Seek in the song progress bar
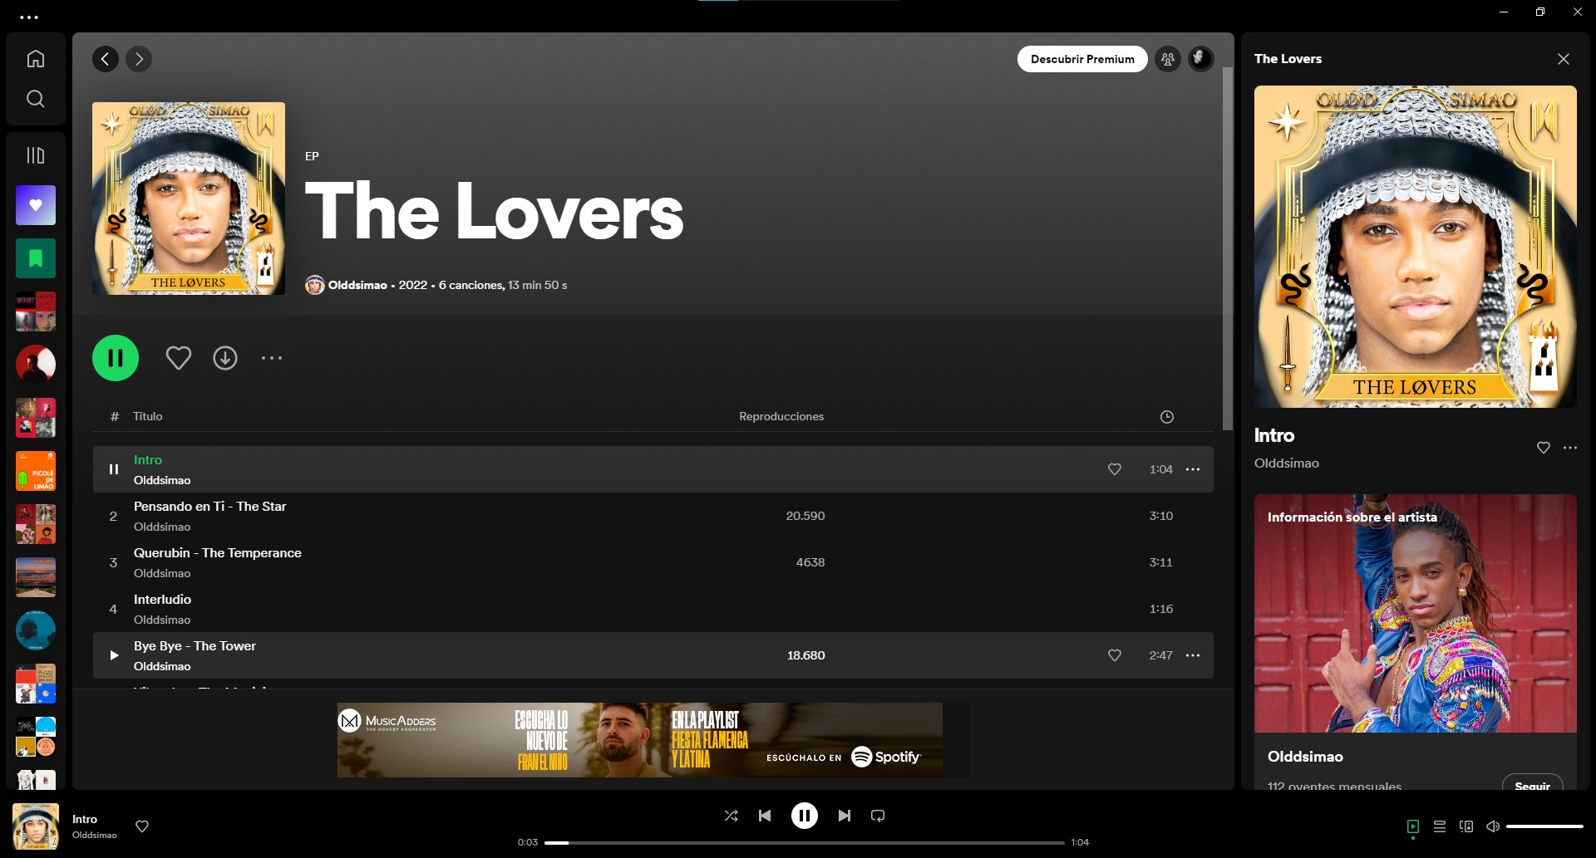 805,842
